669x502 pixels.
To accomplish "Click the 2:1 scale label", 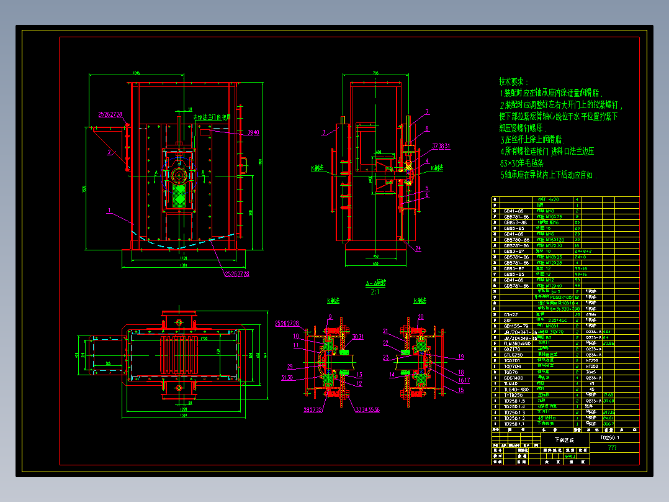I will [375, 292].
